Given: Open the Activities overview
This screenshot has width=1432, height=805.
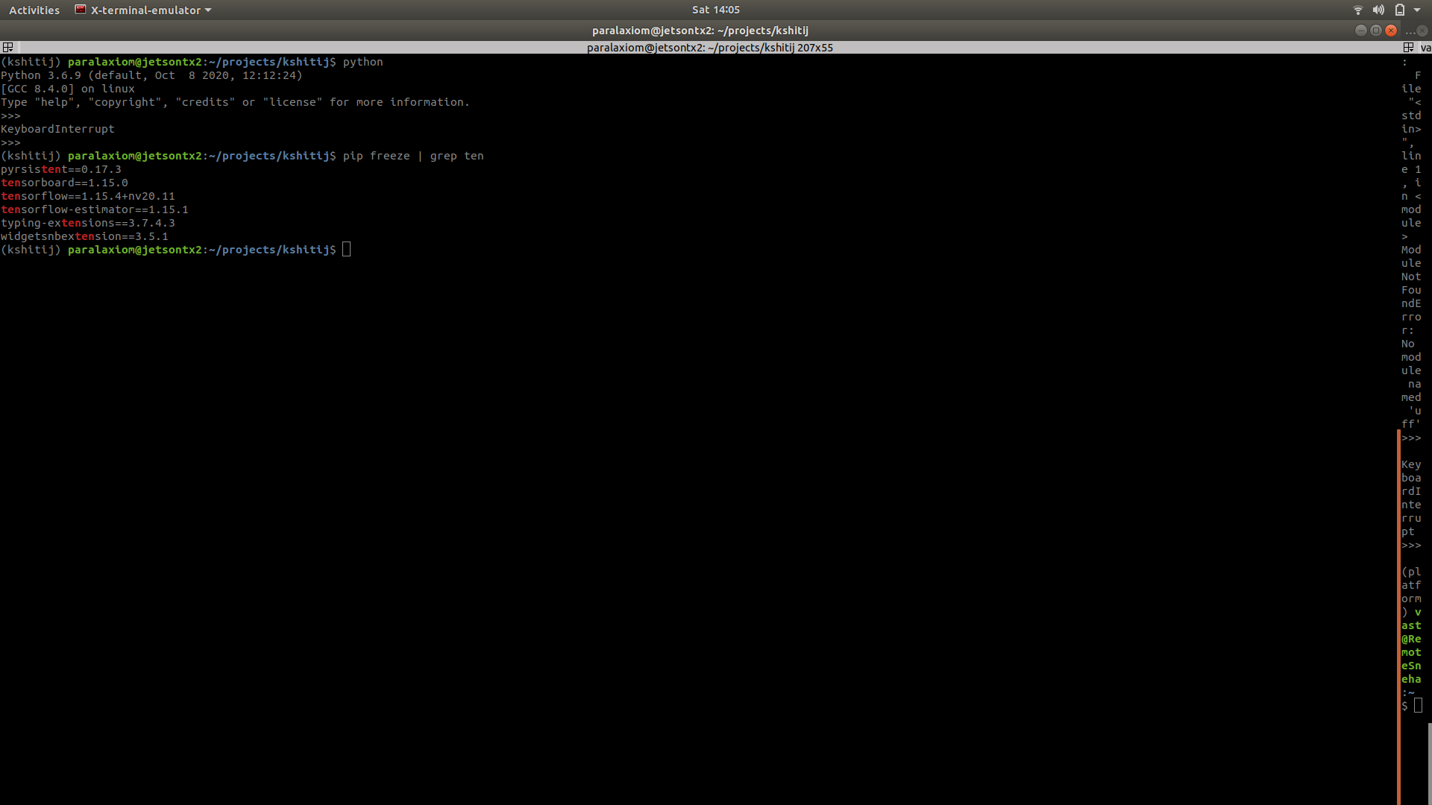Looking at the screenshot, I should [x=34, y=10].
